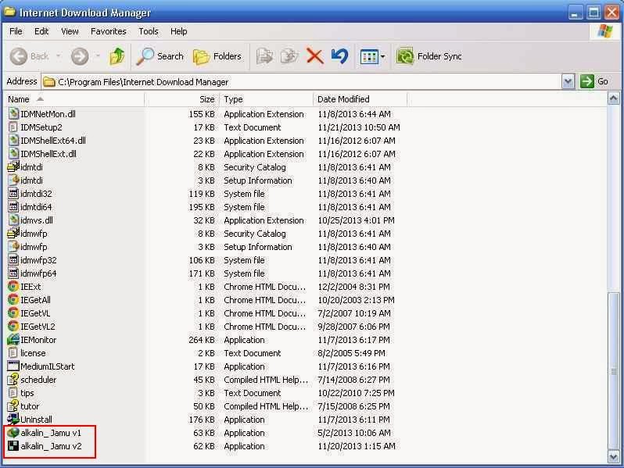Open the Views dropdown arrow
Viewport: 624px width, 468px height.
pos(383,57)
